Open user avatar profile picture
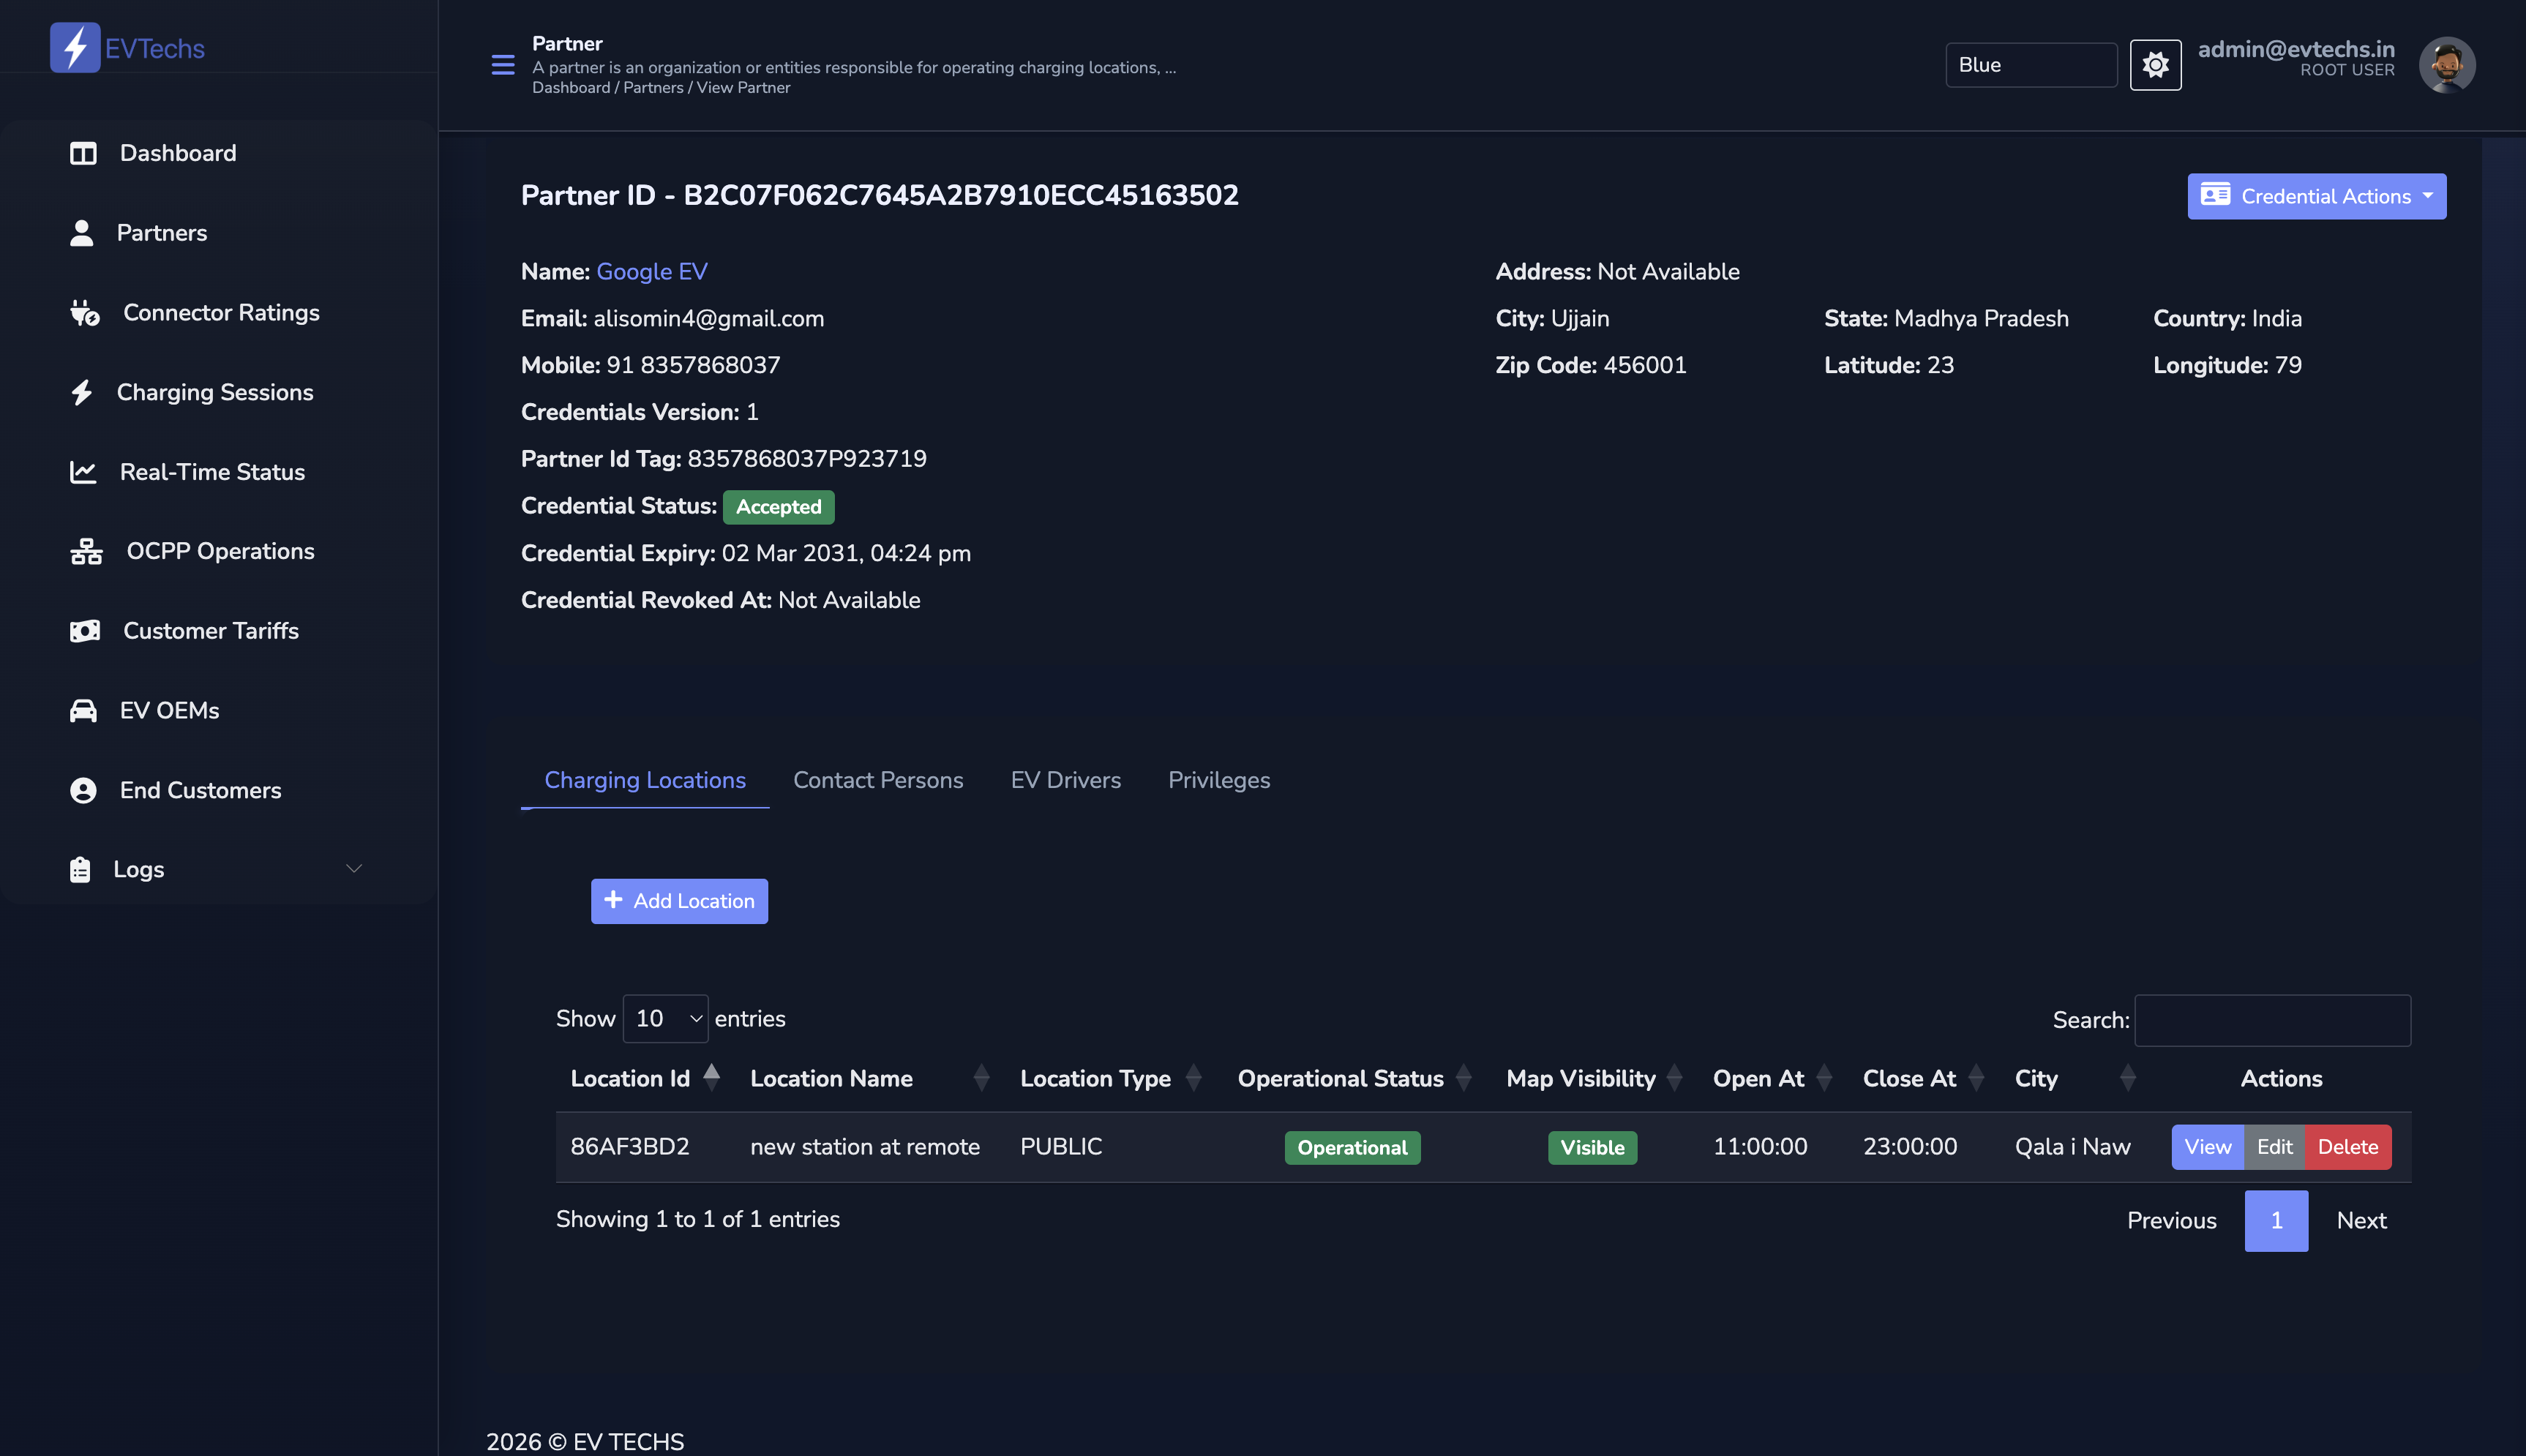This screenshot has width=2526, height=1456. click(x=2446, y=65)
